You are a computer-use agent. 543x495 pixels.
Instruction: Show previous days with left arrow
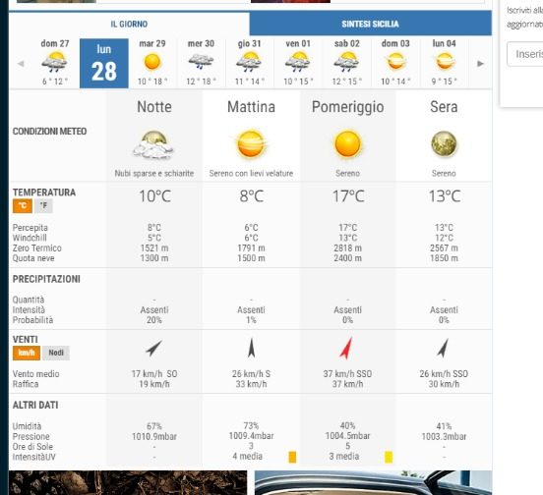pyautogui.click(x=21, y=64)
